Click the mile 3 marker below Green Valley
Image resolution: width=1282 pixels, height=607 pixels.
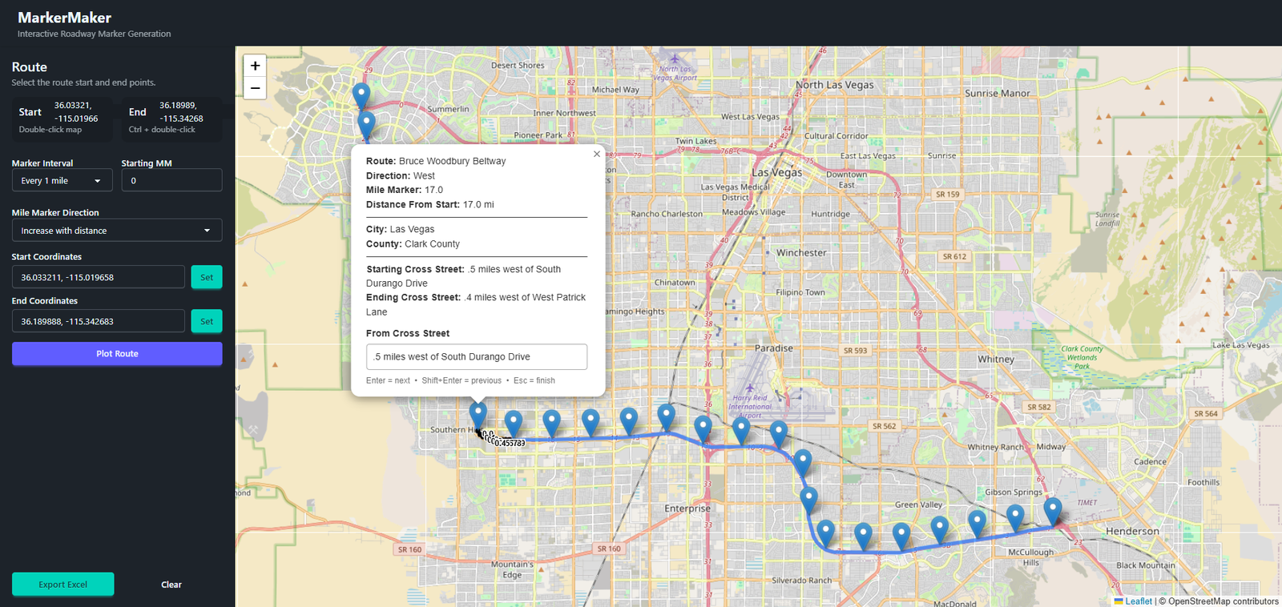point(939,530)
